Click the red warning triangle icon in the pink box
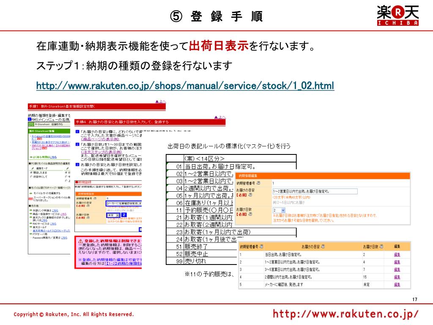Viewport: 433px width, 325px height. (80, 241)
